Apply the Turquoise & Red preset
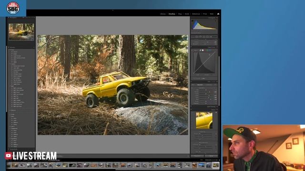305x171 pixels. pos(18,70)
